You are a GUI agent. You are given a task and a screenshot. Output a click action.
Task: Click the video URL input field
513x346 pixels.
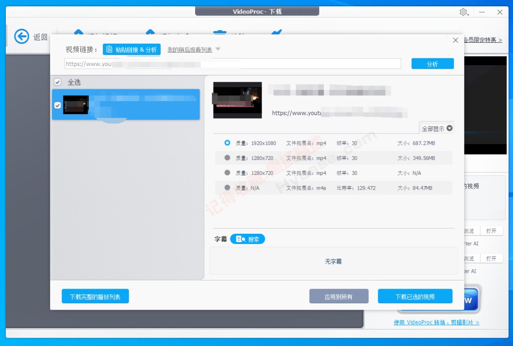click(x=232, y=64)
